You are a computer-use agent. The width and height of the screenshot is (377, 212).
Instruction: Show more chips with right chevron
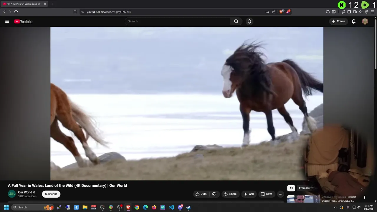click(361, 189)
